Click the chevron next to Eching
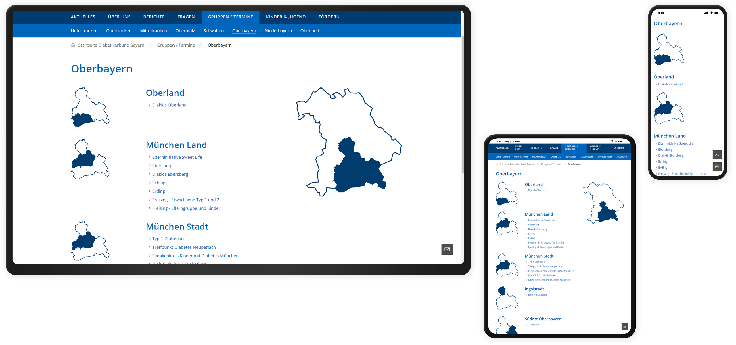This screenshot has height=345, width=736. [150, 183]
